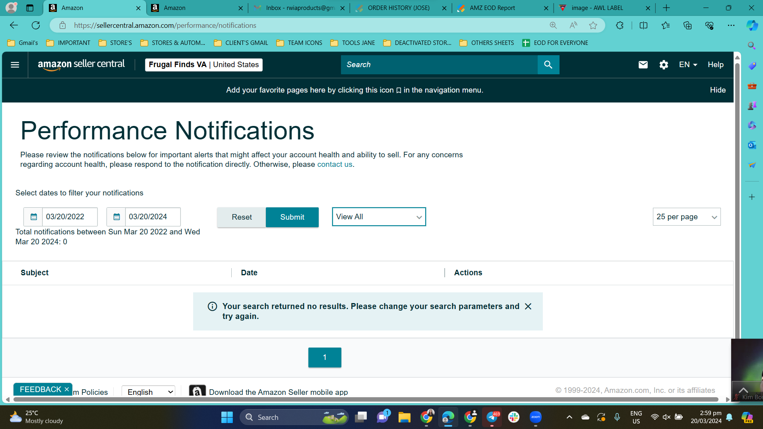Viewport: 763px width, 429px height.
Task: Hide the favorites bar banner
Action: pos(718,90)
